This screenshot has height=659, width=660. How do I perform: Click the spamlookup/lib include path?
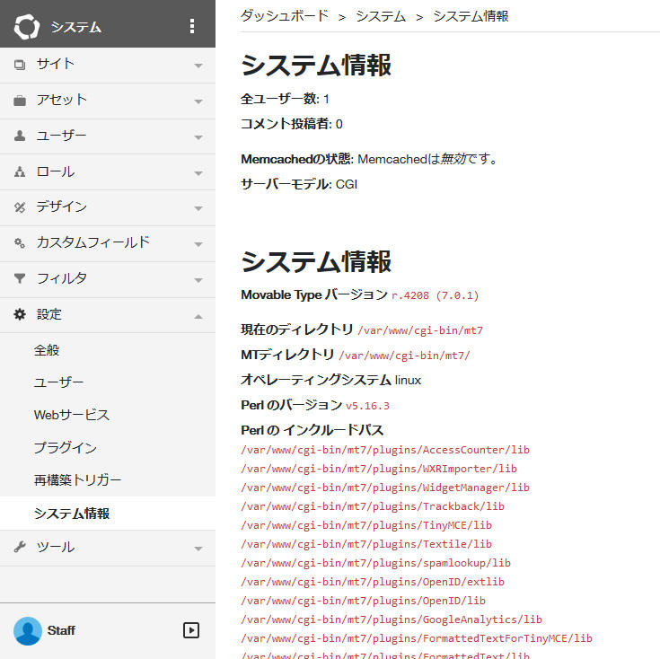(x=376, y=563)
